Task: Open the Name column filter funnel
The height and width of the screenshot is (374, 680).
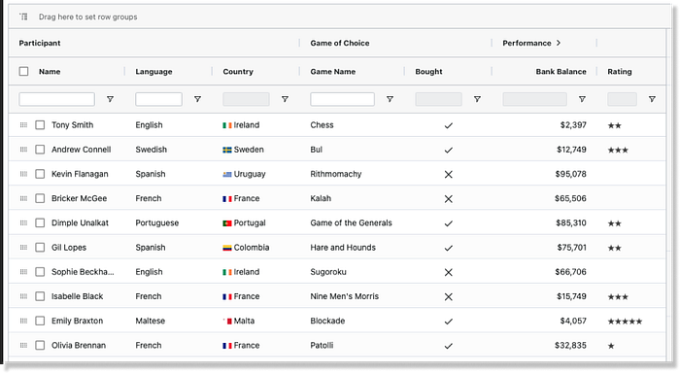Action: [x=110, y=99]
